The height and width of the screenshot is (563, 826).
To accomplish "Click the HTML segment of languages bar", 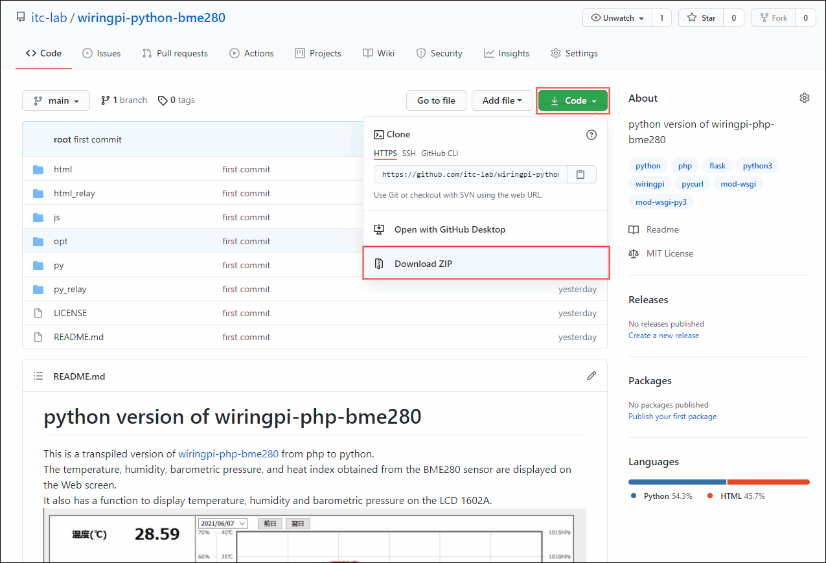I will 768,482.
